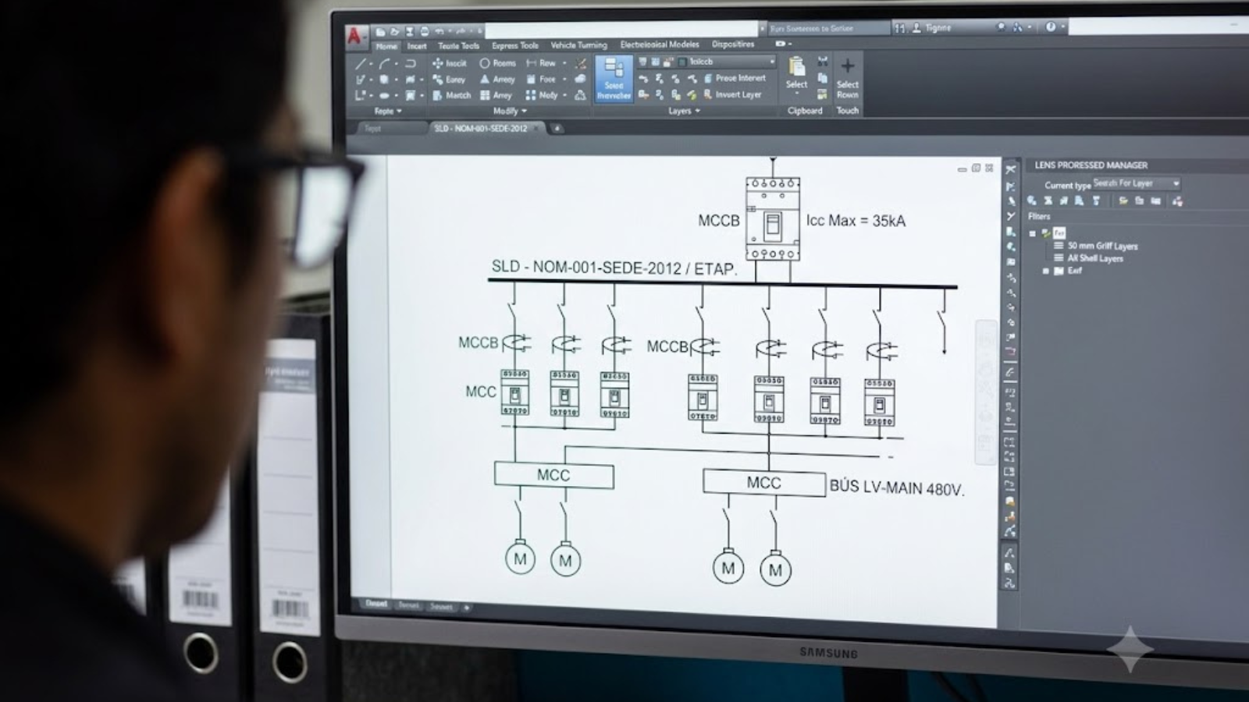Click the grid Arrey tool

tap(496, 95)
